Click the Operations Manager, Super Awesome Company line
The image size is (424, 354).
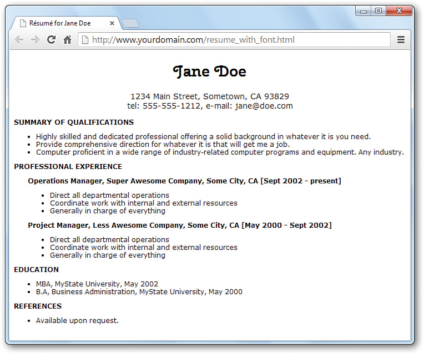(x=184, y=181)
